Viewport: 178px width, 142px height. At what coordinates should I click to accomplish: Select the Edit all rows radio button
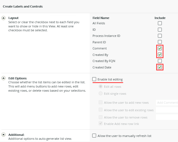[x=101, y=87]
